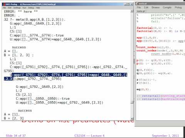Click the editor window title icon
The image size is (185, 138).
pos(137,3)
